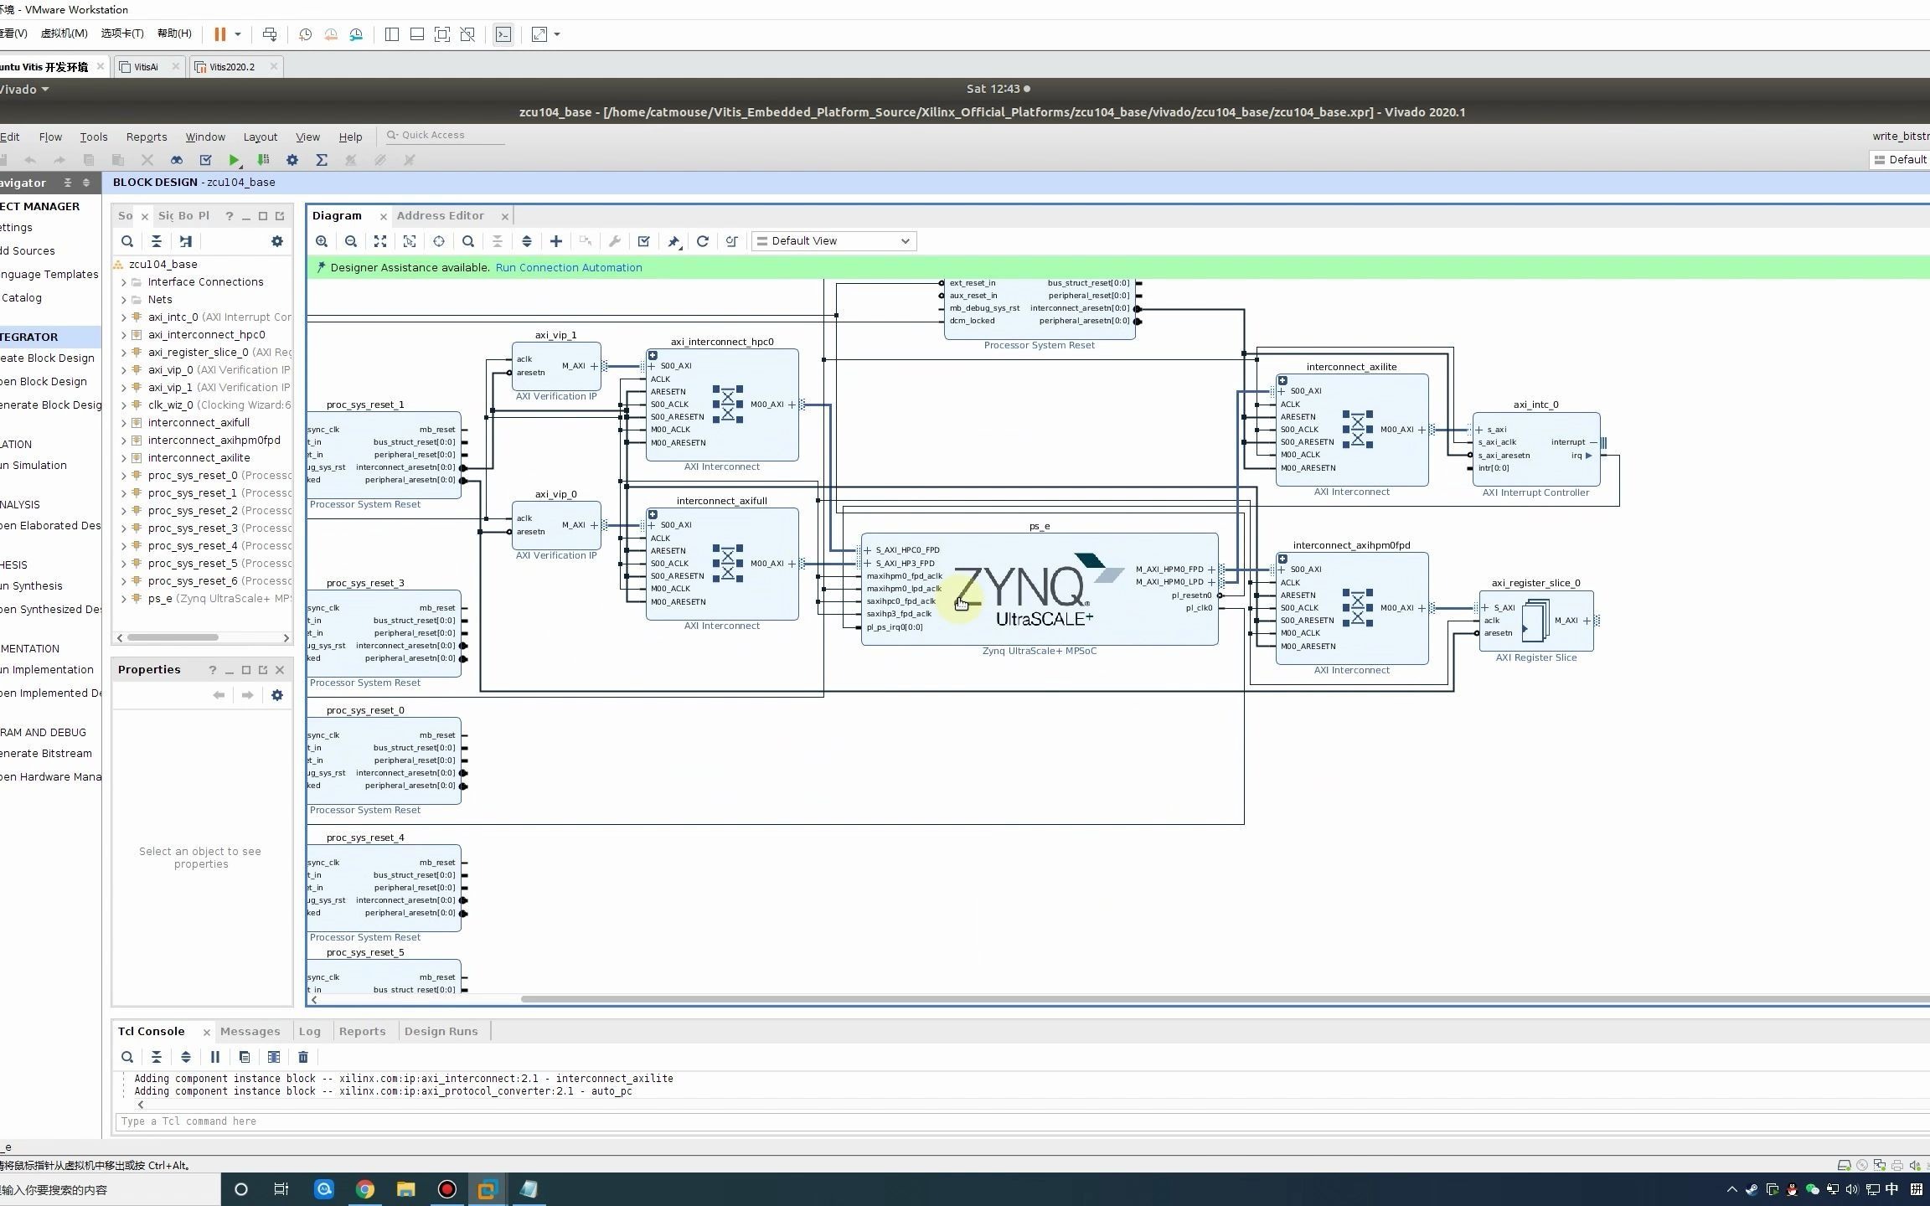This screenshot has height=1206, width=1930.
Task: Search Tcl Console with magnifier
Action: tap(127, 1057)
